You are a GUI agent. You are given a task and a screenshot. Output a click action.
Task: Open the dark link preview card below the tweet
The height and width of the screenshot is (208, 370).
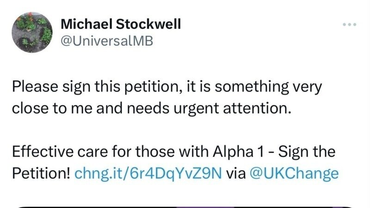click(185, 206)
